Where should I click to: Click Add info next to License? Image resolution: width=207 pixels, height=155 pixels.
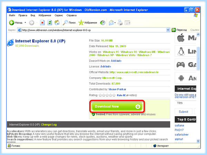(x=106, y=66)
